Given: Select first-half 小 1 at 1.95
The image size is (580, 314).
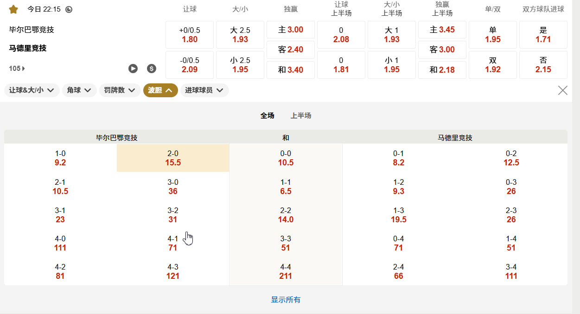Looking at the screenshot, I should pos(392,65).
